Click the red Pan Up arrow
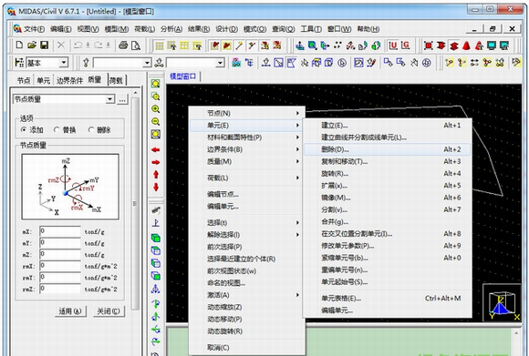The width and height of the screenshot is (529, 356). [x=156, y=175]
